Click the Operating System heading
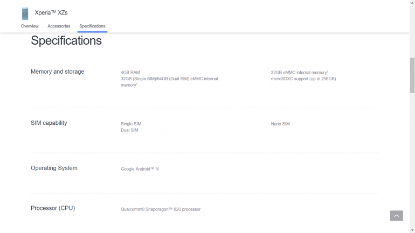The height and width of the screenshot is (233, 415). point(54,168)
